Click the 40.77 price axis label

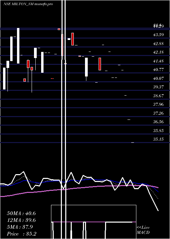pyautogui.click(x=158, y=70)
